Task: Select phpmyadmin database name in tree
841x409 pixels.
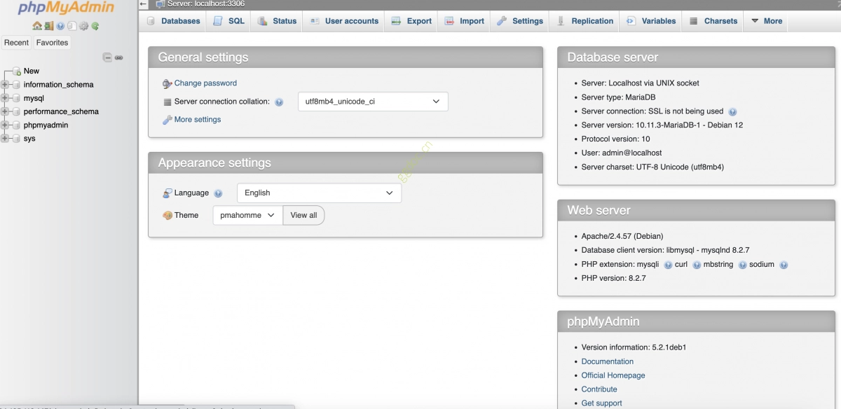Action: (46, 125)
